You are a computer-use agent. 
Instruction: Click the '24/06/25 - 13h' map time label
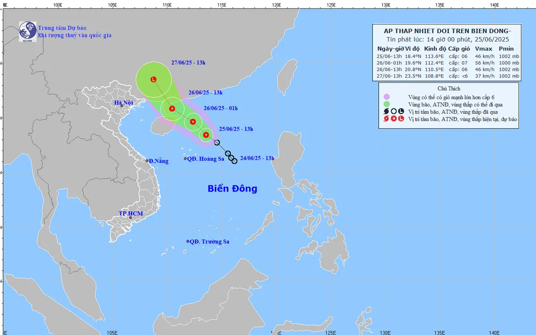(257, 158)
